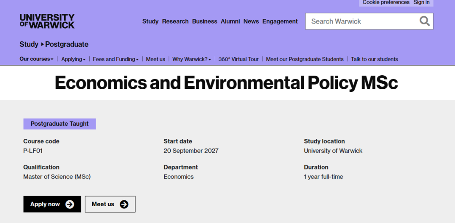Open Talk to our students link
This screenshot has height=223, width=455.
(375, 59)
